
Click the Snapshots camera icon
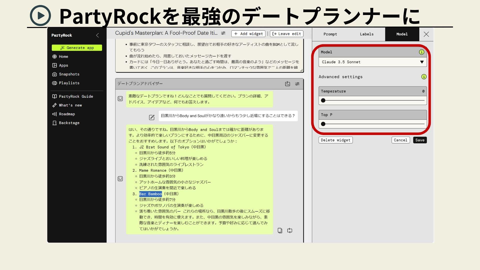tap(54, 74)
